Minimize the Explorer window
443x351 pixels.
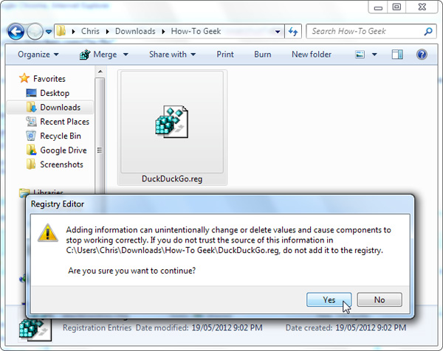[378, 7]
